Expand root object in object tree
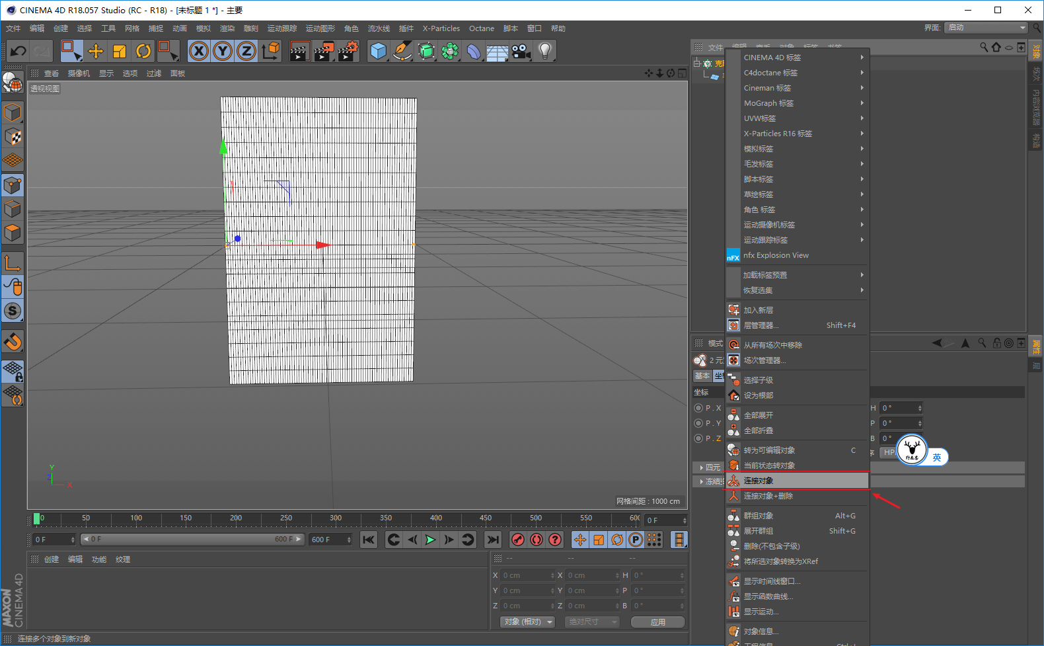Screen dimensions: 1044x646 pyautogui.click(x=696, y=63)
